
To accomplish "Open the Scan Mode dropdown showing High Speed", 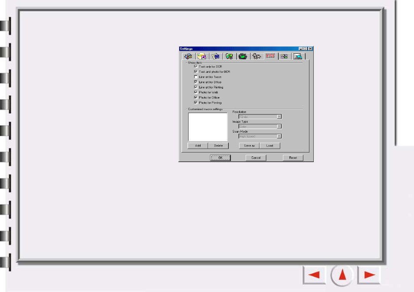I will click(x=260, y=136).
